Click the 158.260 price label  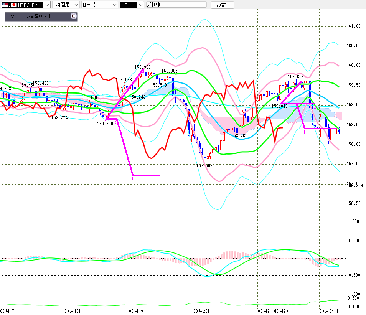click(239, 135)
